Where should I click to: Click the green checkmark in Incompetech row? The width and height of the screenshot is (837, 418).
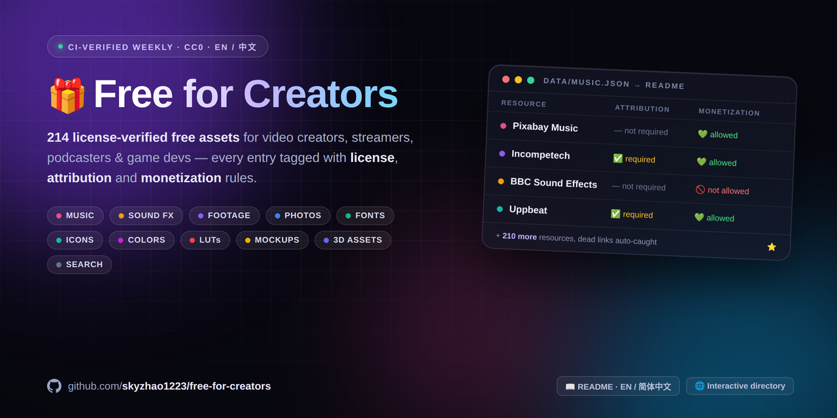pos(618,158)
